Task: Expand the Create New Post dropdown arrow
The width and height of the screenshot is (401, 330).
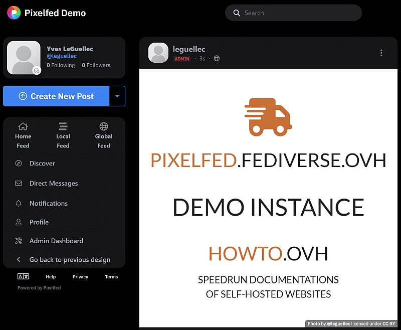Action: pyautogui.click(x=117, y=96)
